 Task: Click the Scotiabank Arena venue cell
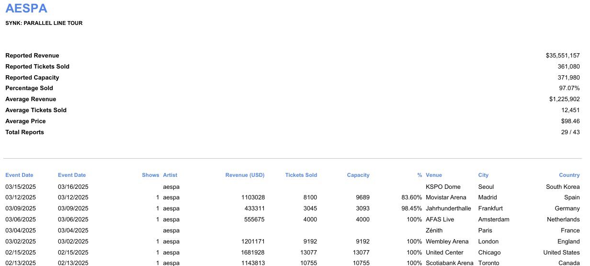(449, 263)
